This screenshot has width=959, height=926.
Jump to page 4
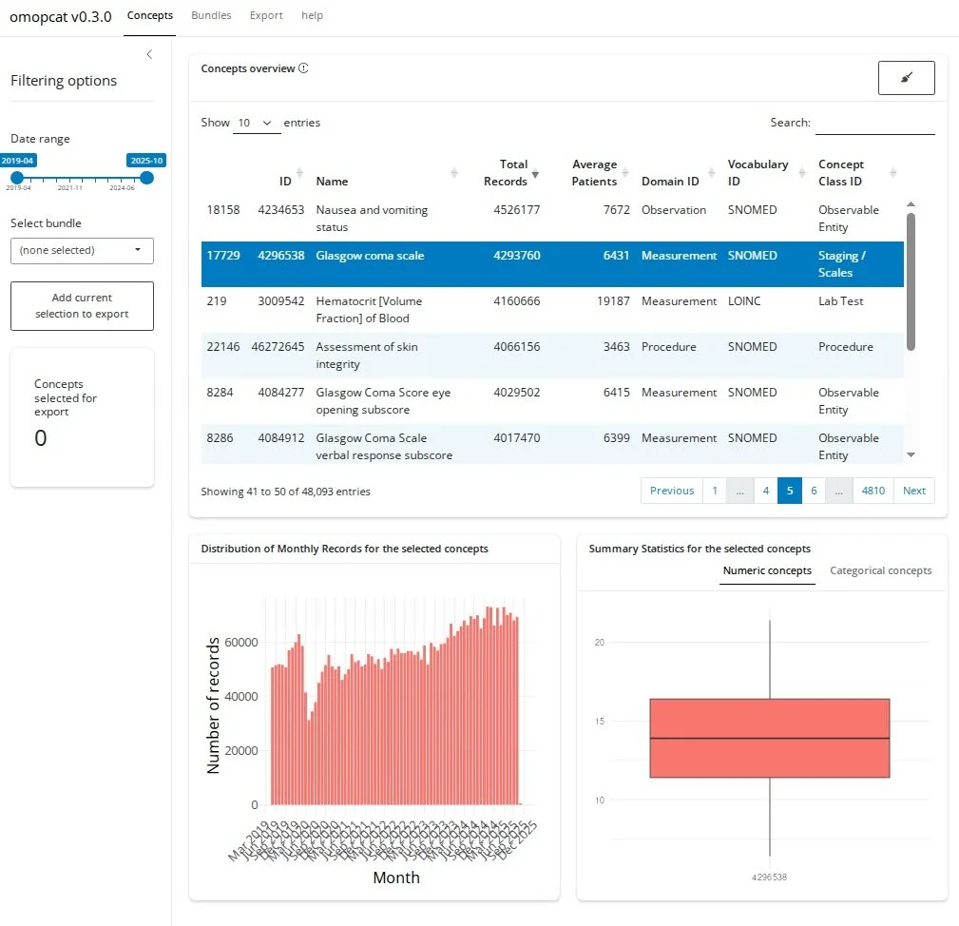coord(766,491)
